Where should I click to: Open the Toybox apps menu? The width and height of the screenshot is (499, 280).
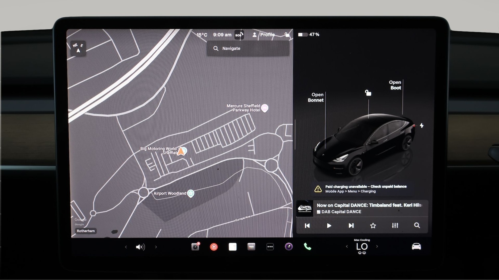click(270, 246)
